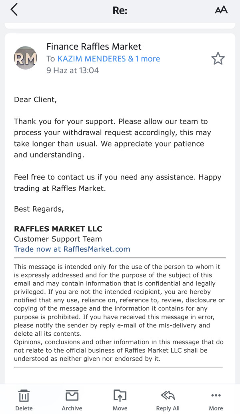Tap the RM sender avatar
This screenshot has width=240, height=414.
coord(26,58)
